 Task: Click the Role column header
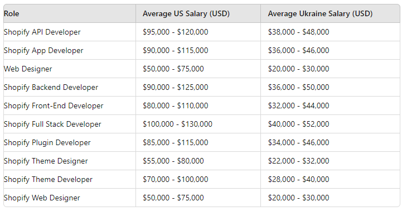pyautogui.click(x=70, y=13)
